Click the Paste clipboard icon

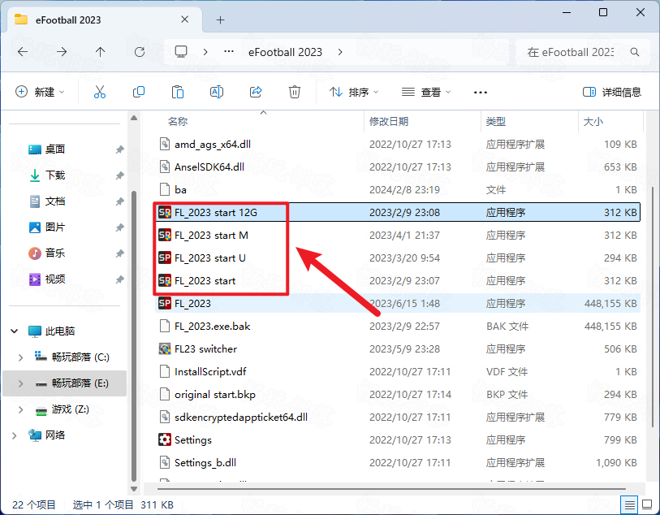tap(178, 92)
